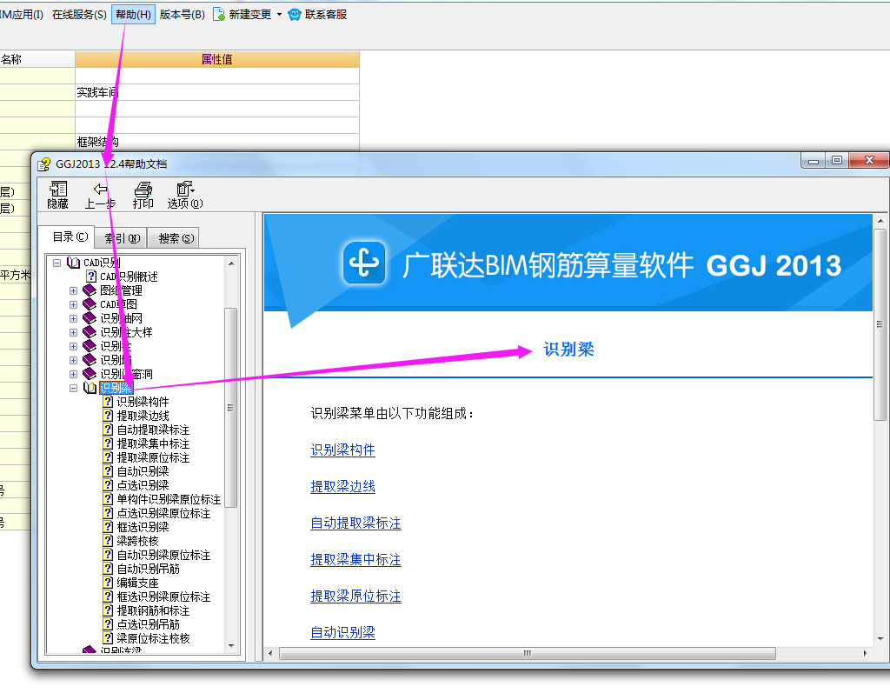Click the 图纸管理 book icon
This screenshot has height=700, width=890.
[x=90, y=290]
